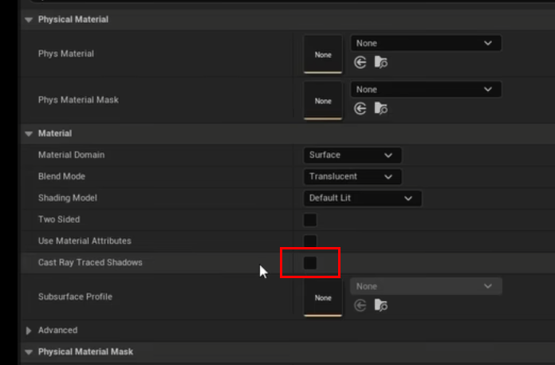Select the Shading Model property label
The height and width of the screenshot is (365, 555).
click(x=68, y=198)
